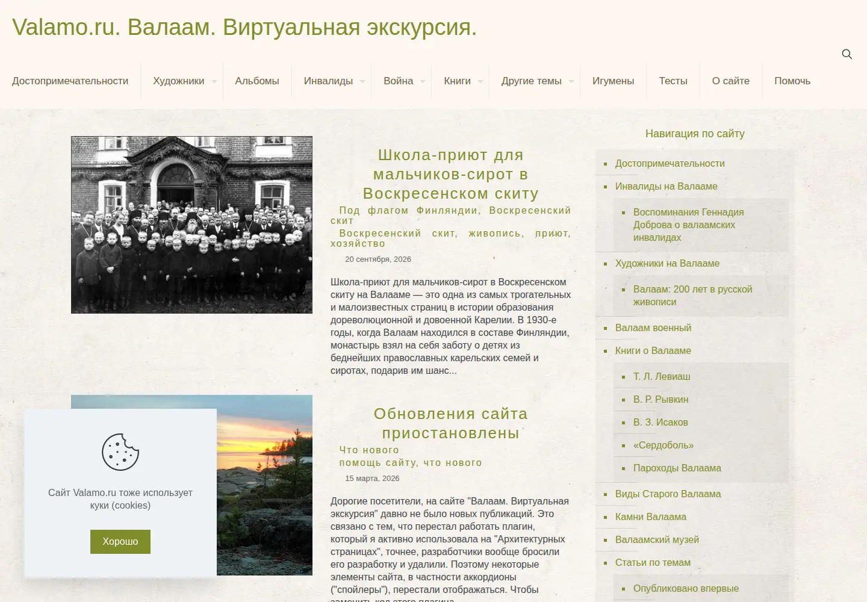Image resolution: width=867 pixels, height=602 pixels.
Task: Open the Игумены menu item
Action: [x=613, y=81]
